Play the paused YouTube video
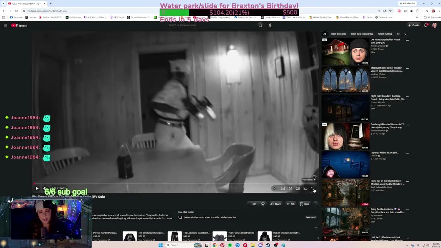Image resolution: width=441 pixels, height=248 pixels. point(37,188)
